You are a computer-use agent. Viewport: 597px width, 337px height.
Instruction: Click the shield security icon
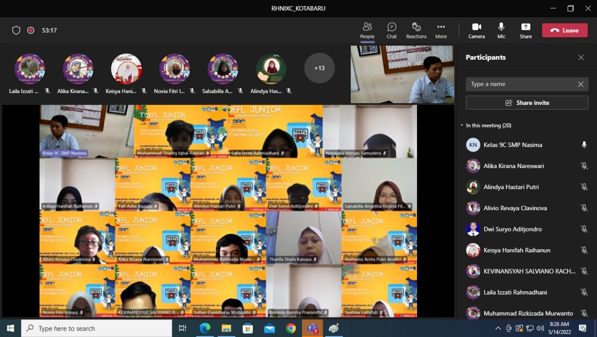point(16,30)
